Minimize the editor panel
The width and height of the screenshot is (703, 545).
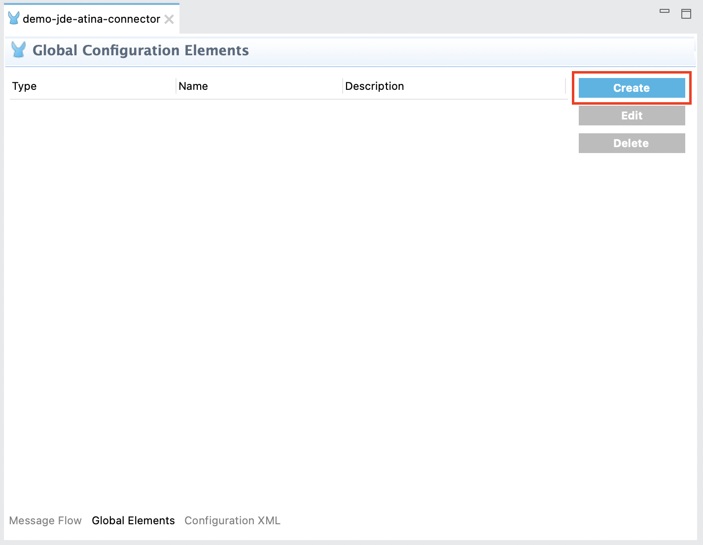665,11
